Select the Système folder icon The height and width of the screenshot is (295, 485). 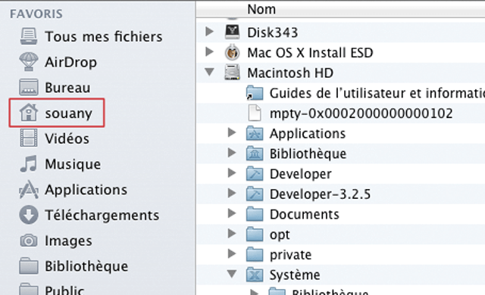click(255, 275)
